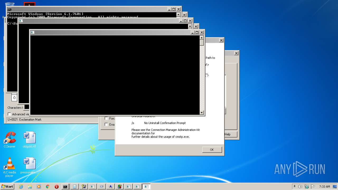Screen dimensions: 338x190
Task: Click scroll-down arrow in front console window
Action: [202, 113]
